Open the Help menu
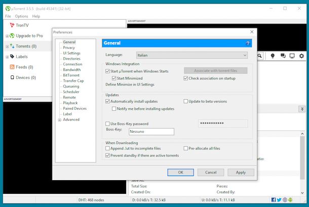Screen dimensions: 309x207 point(36,16)
